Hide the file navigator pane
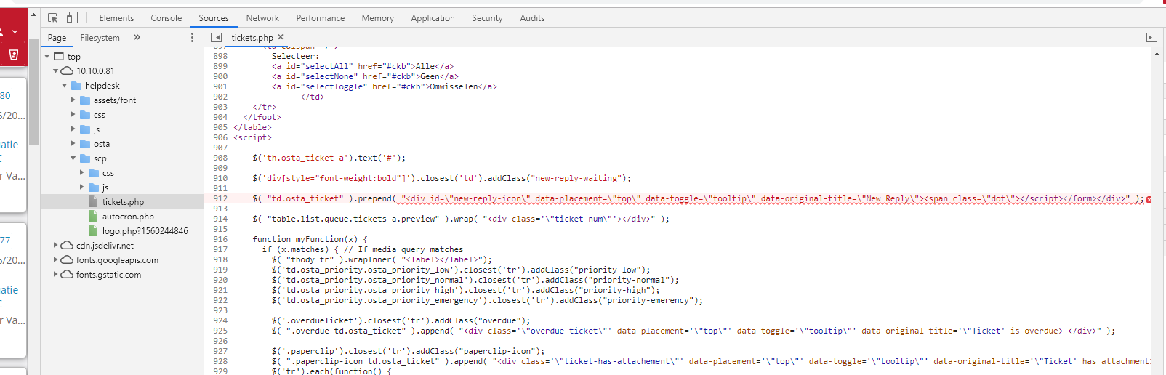The image size is (1166, 375). tap(216, 37)
